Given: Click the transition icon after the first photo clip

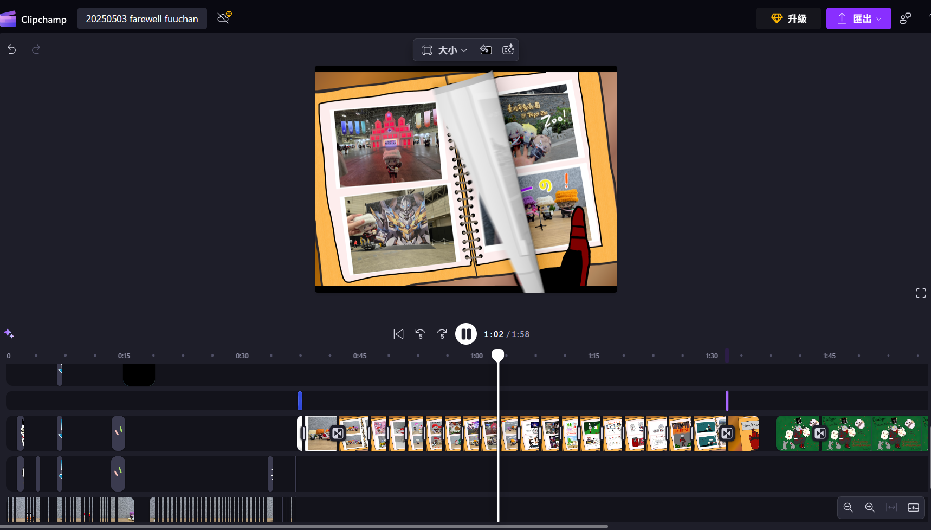Looking at the screenshot, I should pyautogui.click(x=338, y=433).
